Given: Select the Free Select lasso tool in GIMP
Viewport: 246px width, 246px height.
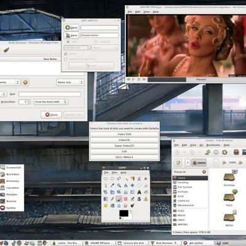Looking at the screenshot, I should [119, 179].
